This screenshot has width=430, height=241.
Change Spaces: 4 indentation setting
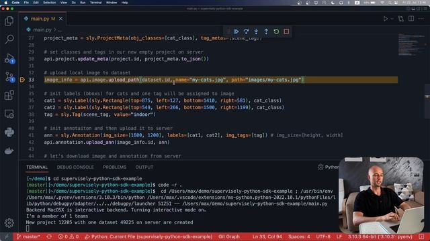tap(299, 236)
